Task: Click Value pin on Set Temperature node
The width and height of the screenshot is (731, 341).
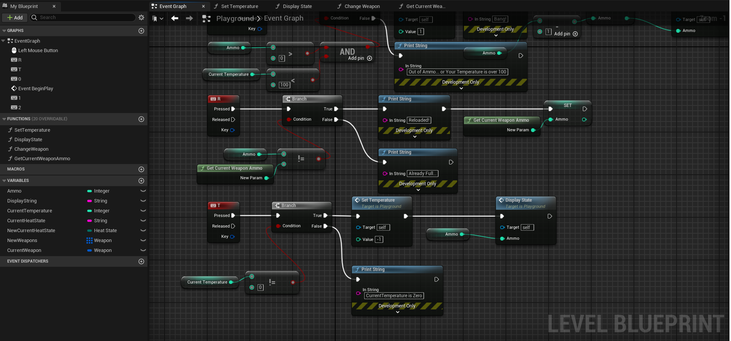Action: (x=358, y=239)
